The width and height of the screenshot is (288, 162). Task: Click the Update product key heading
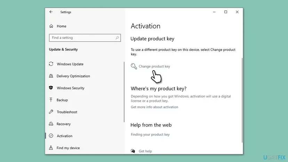point(152,39)
